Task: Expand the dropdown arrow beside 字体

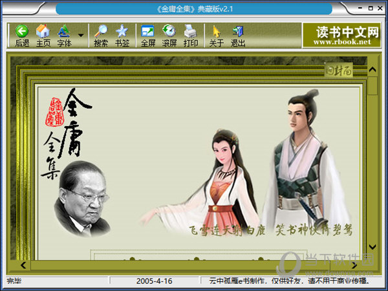Action: pyautogui.click(x=81, y=36)
